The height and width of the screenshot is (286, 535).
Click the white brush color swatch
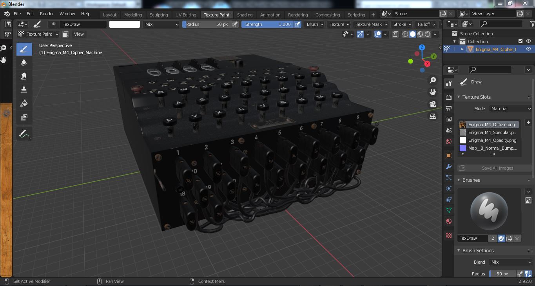coord(124,24)
